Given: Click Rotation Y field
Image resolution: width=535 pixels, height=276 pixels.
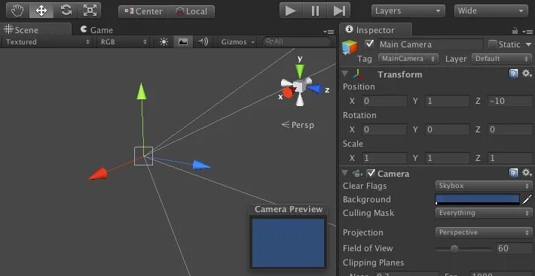Looking at the screenshot, I should 448,129.
